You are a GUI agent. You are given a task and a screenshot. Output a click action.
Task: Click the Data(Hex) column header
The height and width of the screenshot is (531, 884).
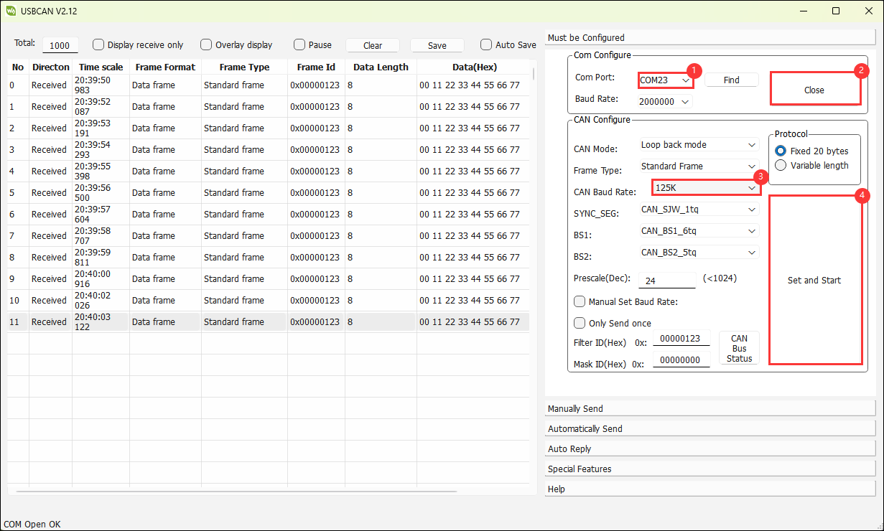pos(475,67)
